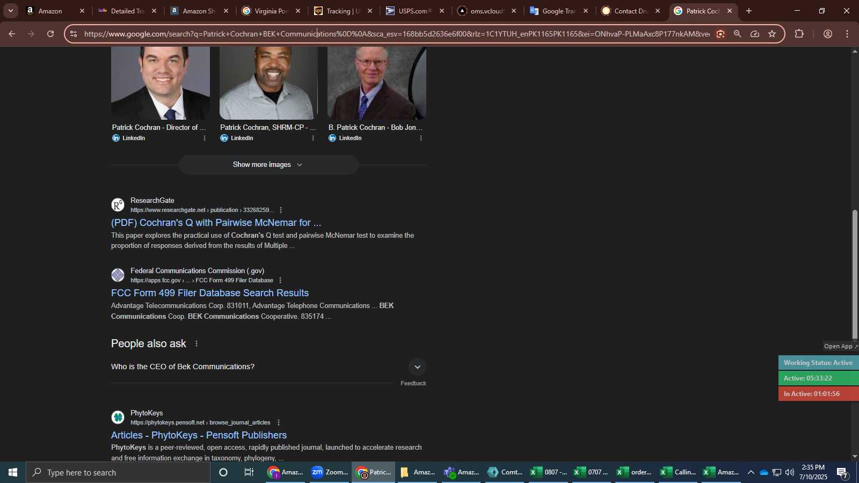The image size is (859, 483).
Task: Click the browser Forward arrow
Action: pos(31,34)
